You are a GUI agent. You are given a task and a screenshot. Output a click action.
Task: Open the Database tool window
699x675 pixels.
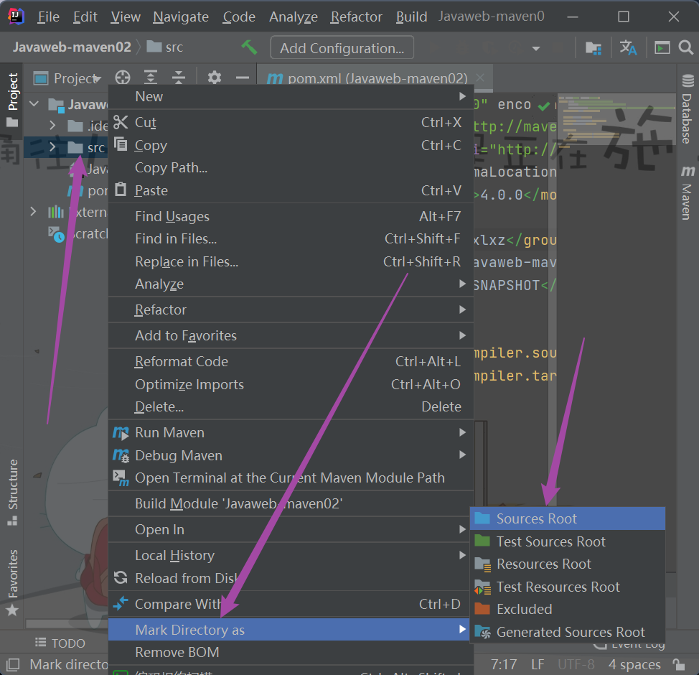[687, 109]
